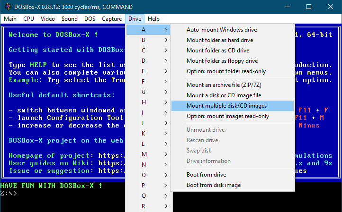Image resolution: width=342 pixels, height=212 pixels.
Task: Open the Capture menu
Action: (112, 19)
